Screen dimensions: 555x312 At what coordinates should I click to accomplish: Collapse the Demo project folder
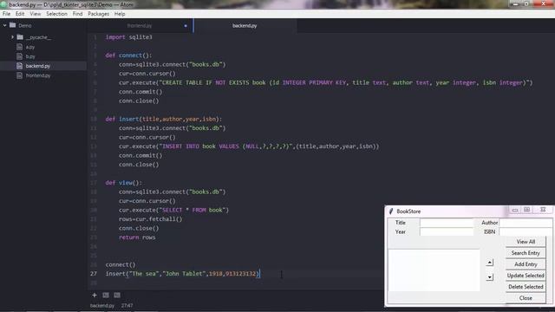coord(4,25)
